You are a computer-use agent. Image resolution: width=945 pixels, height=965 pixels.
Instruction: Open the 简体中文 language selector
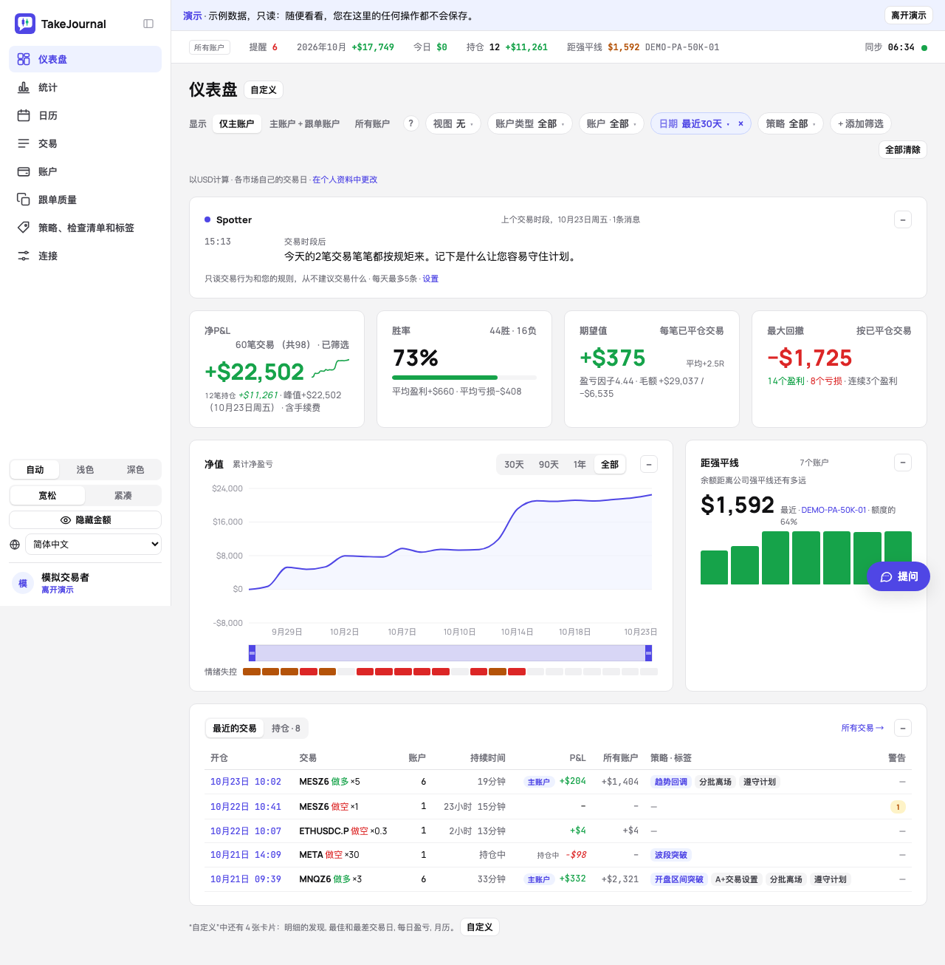coord(94,545)
